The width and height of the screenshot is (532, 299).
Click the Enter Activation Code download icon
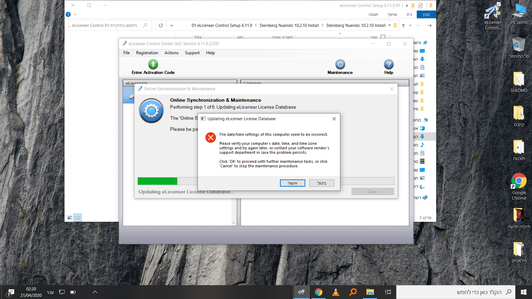pos(153,65)
